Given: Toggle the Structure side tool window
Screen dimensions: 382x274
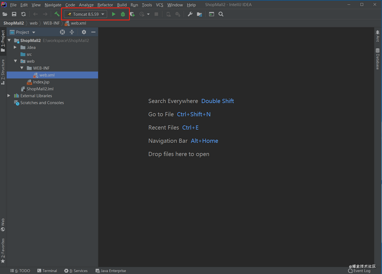Looking at the screenshot, I should pos(3,72).
